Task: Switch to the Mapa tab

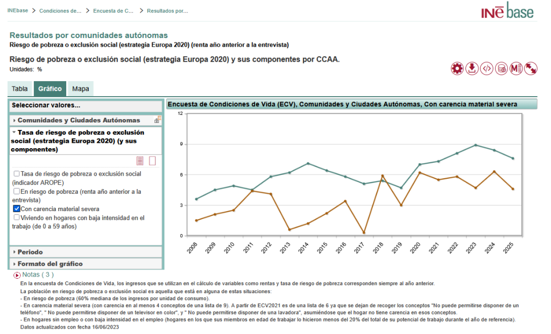Action: point(81,89)
